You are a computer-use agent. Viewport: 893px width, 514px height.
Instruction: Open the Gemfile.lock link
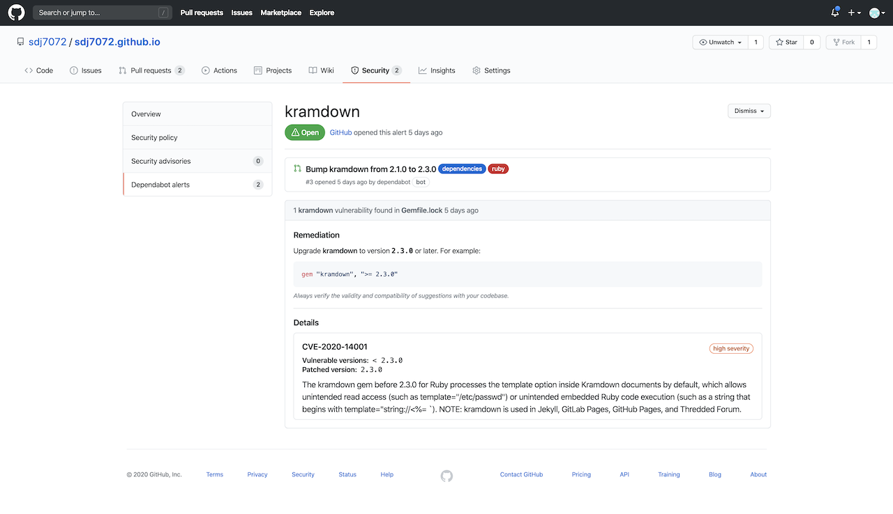(421, 210)
